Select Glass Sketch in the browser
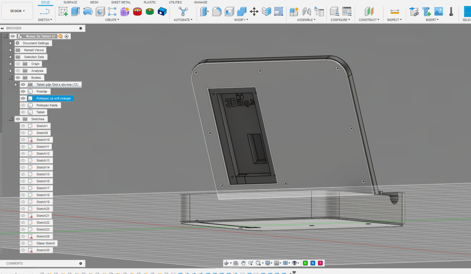This screenshot has width=471, height=274. [46, 243]
